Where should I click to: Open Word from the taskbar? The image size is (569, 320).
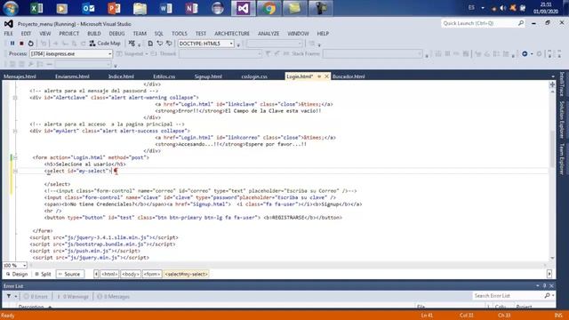[165, 8]
